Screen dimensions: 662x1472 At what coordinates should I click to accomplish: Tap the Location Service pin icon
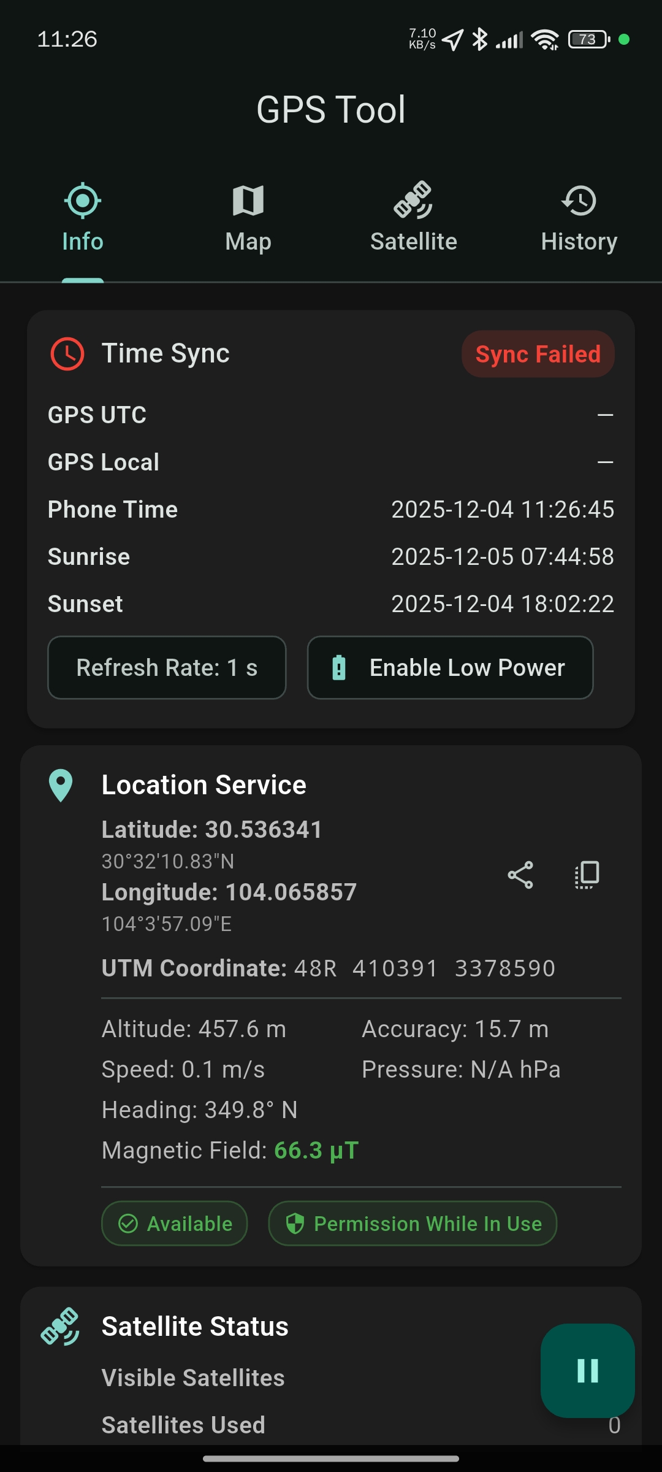pyautogui.click(x=61, y=785)
